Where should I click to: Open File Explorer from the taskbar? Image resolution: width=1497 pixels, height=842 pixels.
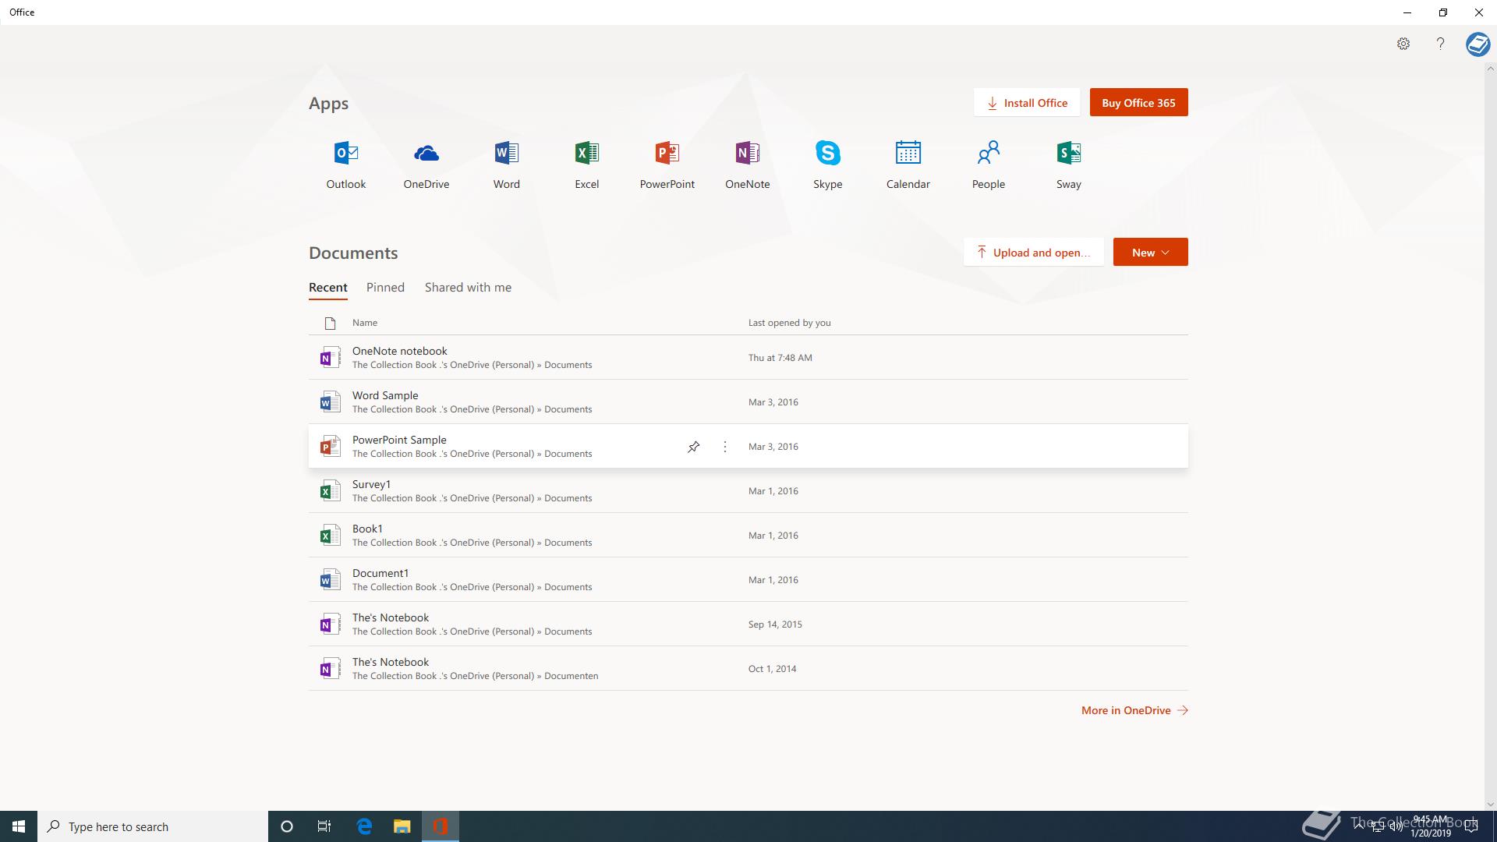point(402,826)
